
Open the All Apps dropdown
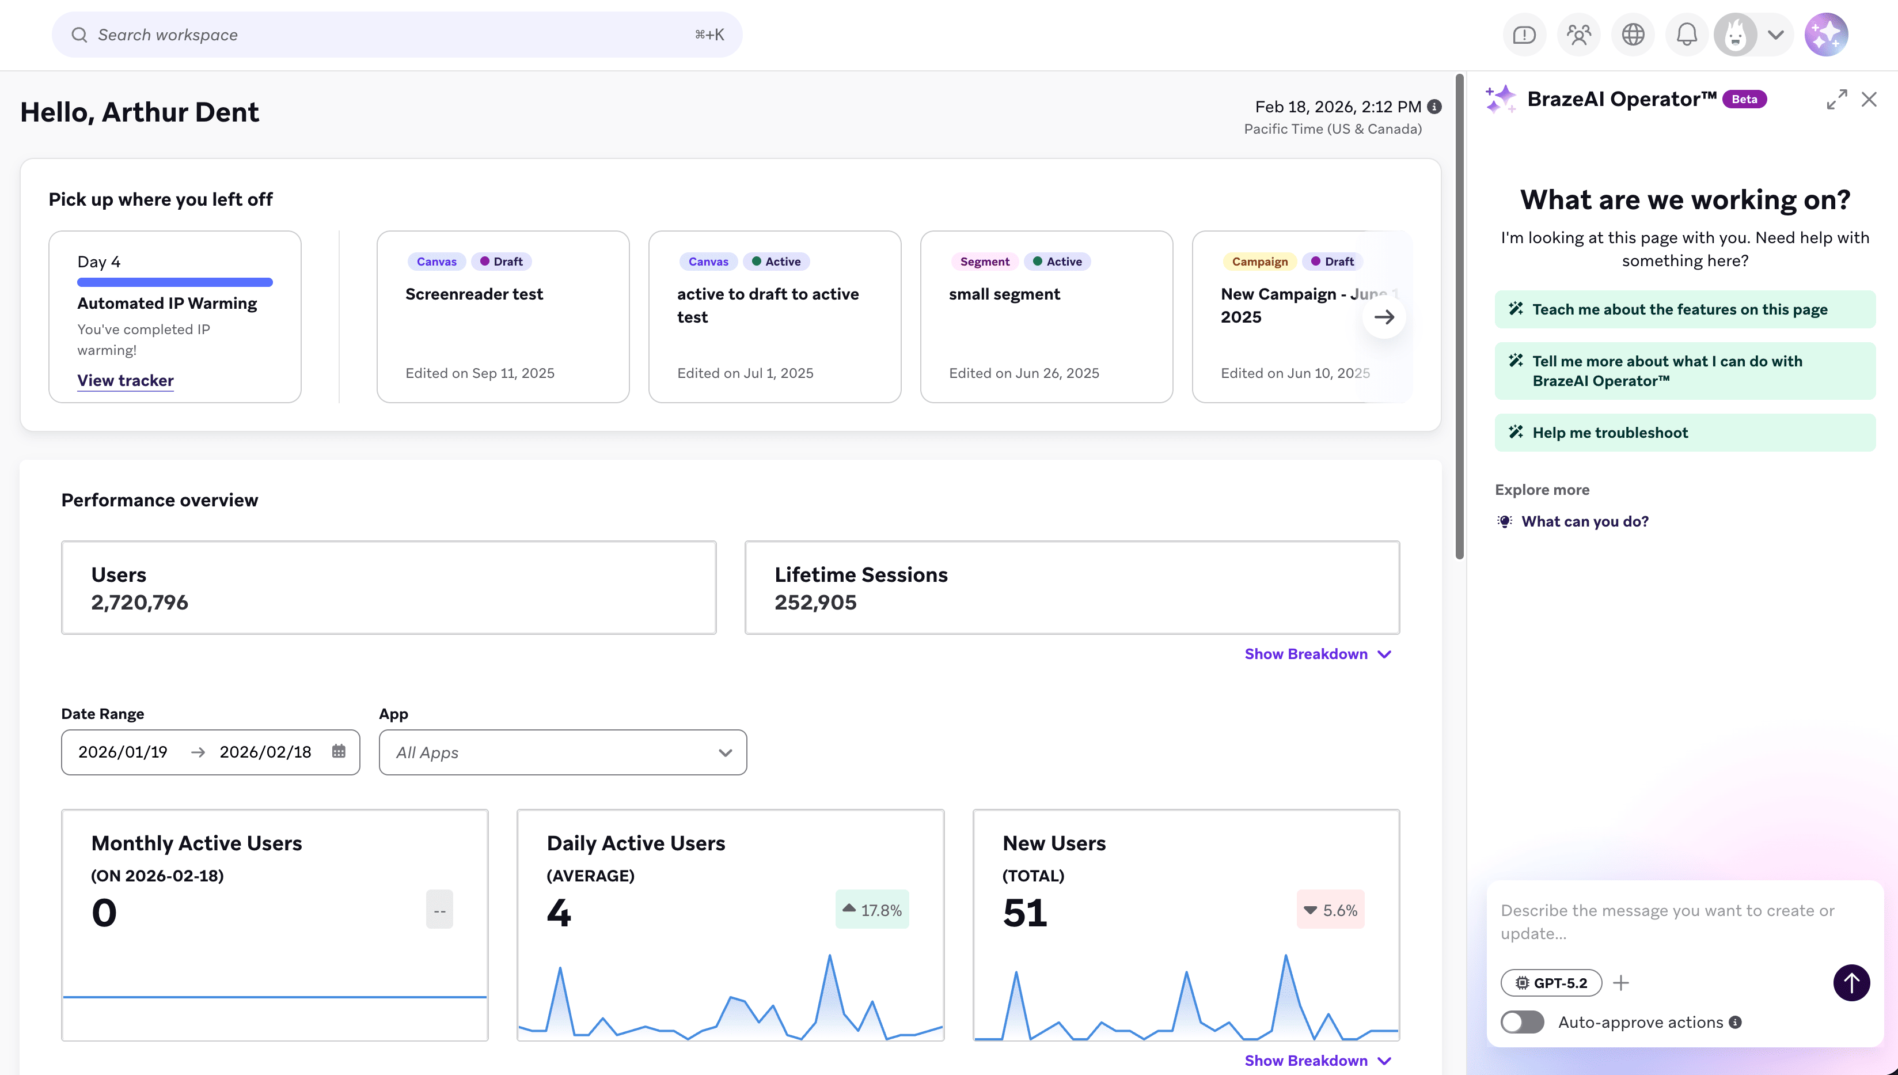(562, 752)
